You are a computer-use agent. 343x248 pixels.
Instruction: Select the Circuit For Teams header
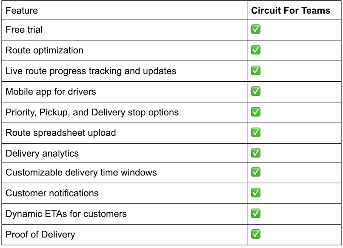[291, 11]
